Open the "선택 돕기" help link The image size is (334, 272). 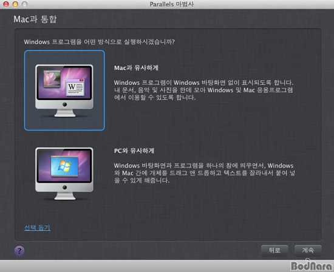tap(37, 228)
